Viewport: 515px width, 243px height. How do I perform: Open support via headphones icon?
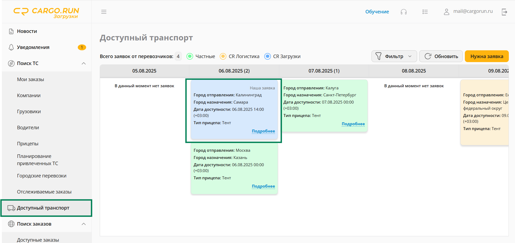(403, 12)
